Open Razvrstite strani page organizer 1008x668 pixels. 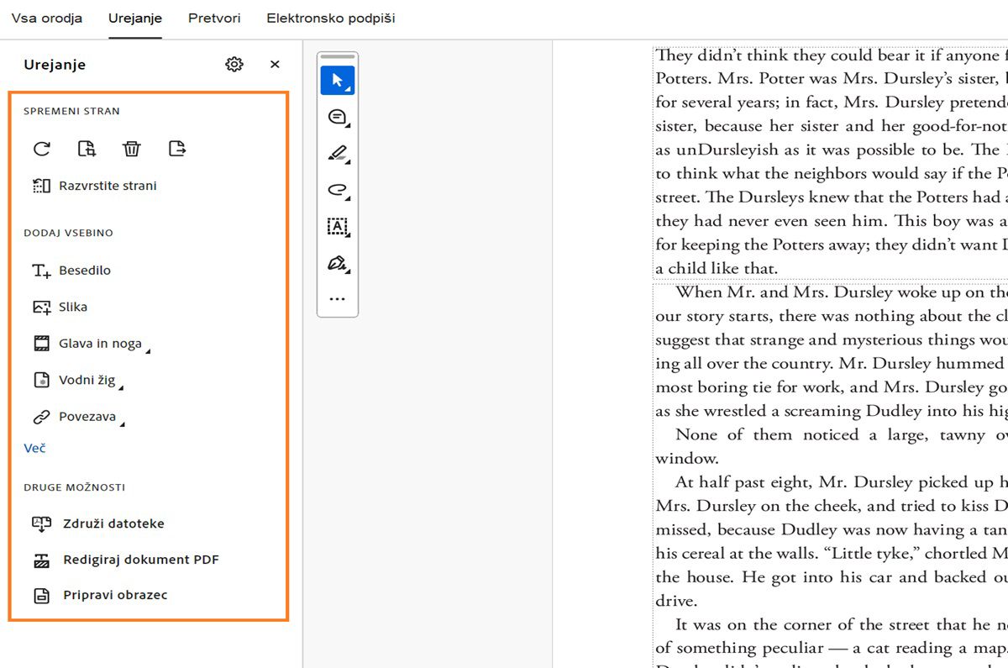(94, 186)
